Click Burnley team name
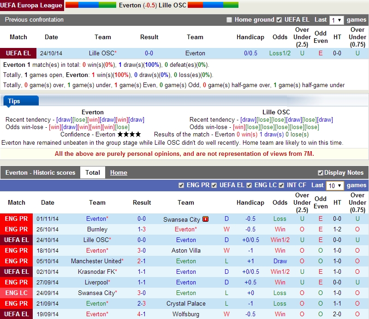 tap(97, 229)
